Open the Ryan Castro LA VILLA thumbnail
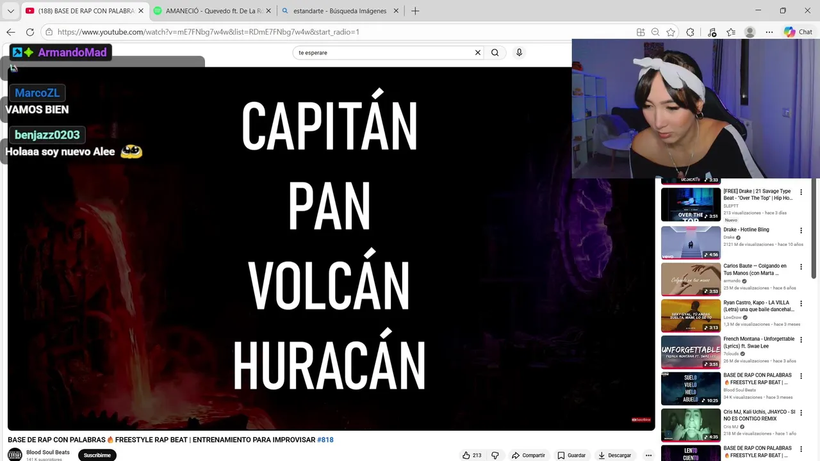The height and width of the screenshot is (461, 820). click(x=691, y=316)
